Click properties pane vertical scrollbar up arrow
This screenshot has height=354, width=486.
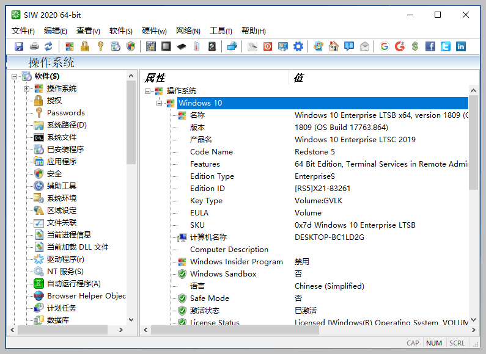click(473, 90)
